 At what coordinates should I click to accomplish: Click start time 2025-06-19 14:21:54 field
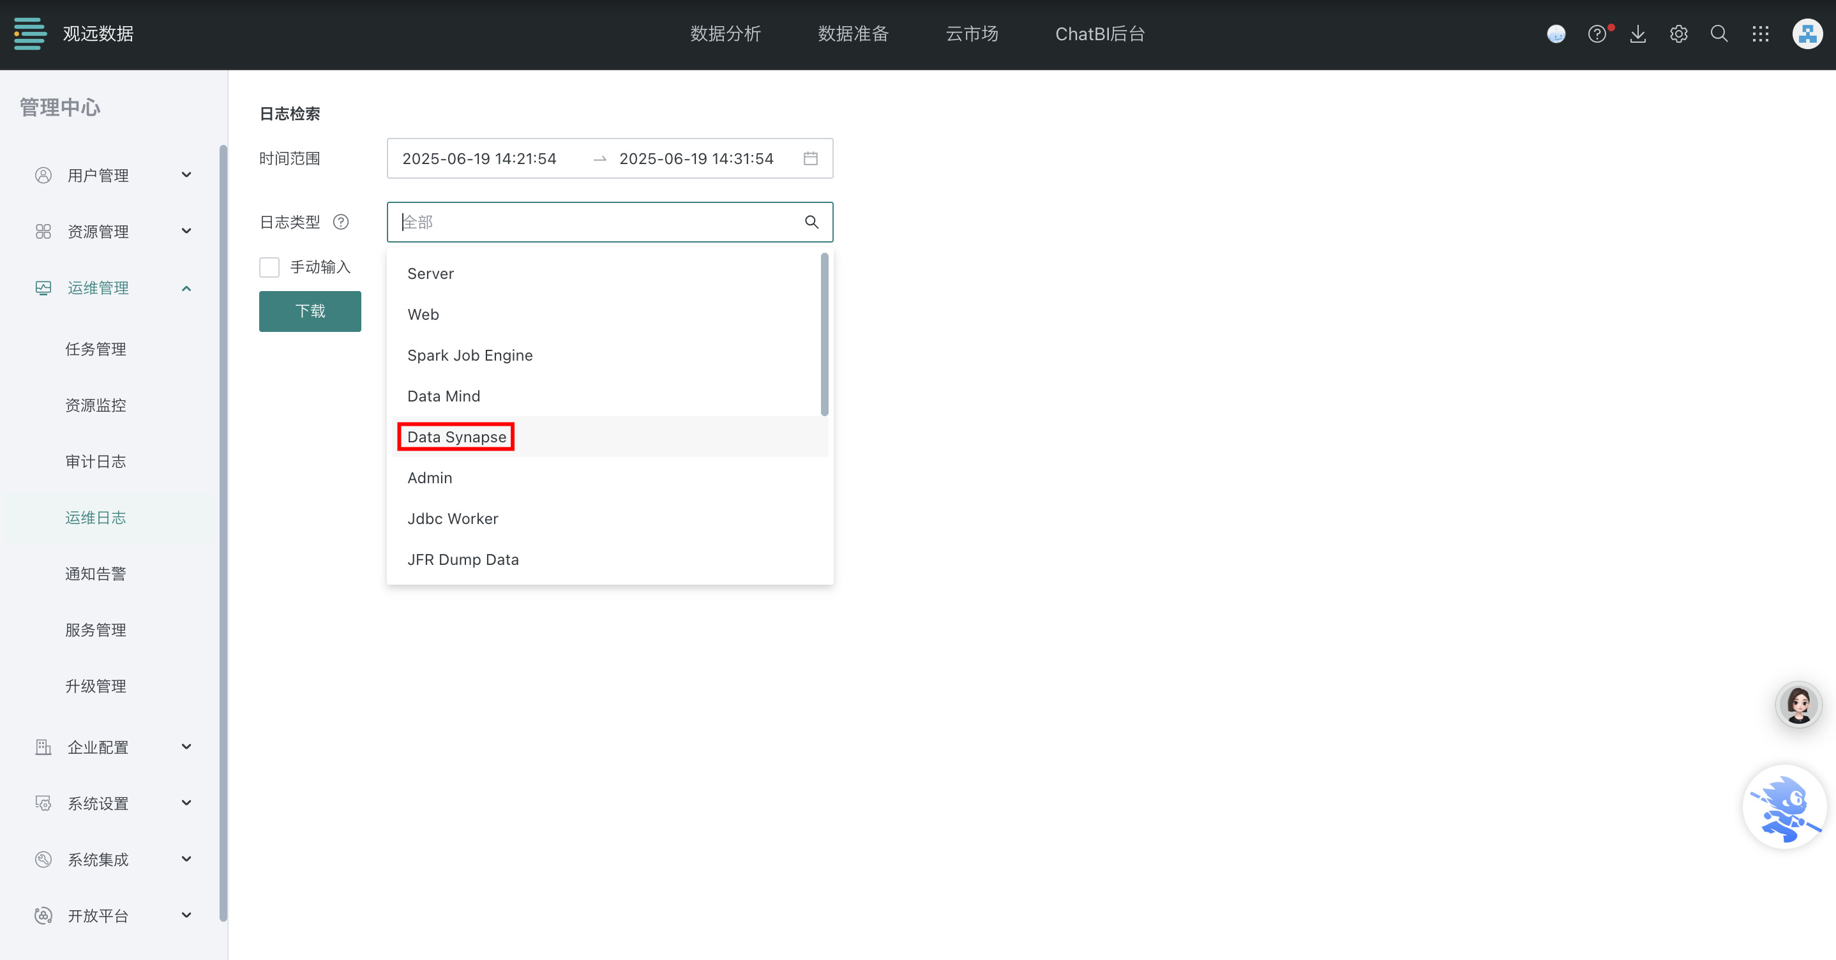click(x=479, y=158)
